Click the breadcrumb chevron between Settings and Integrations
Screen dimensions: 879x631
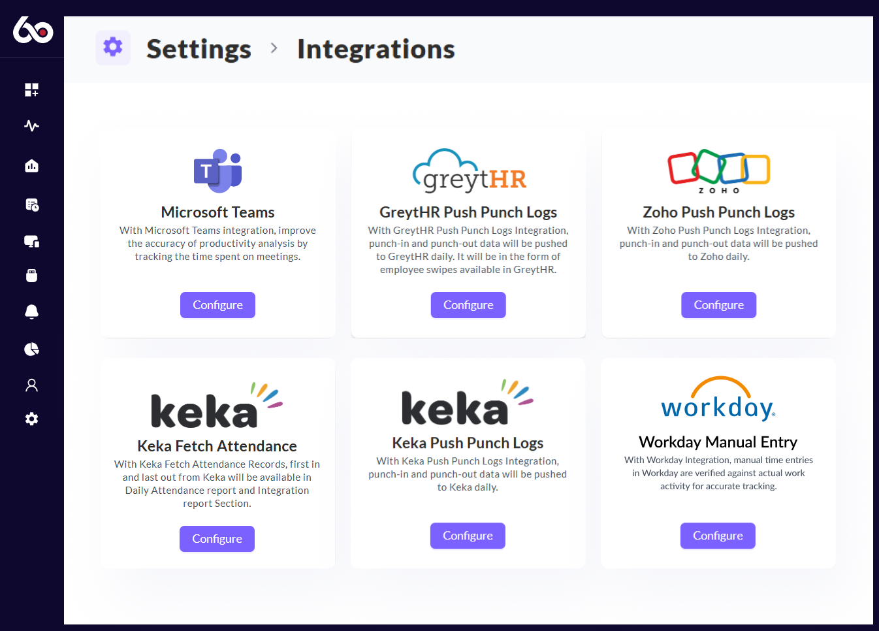coord(274,48)
